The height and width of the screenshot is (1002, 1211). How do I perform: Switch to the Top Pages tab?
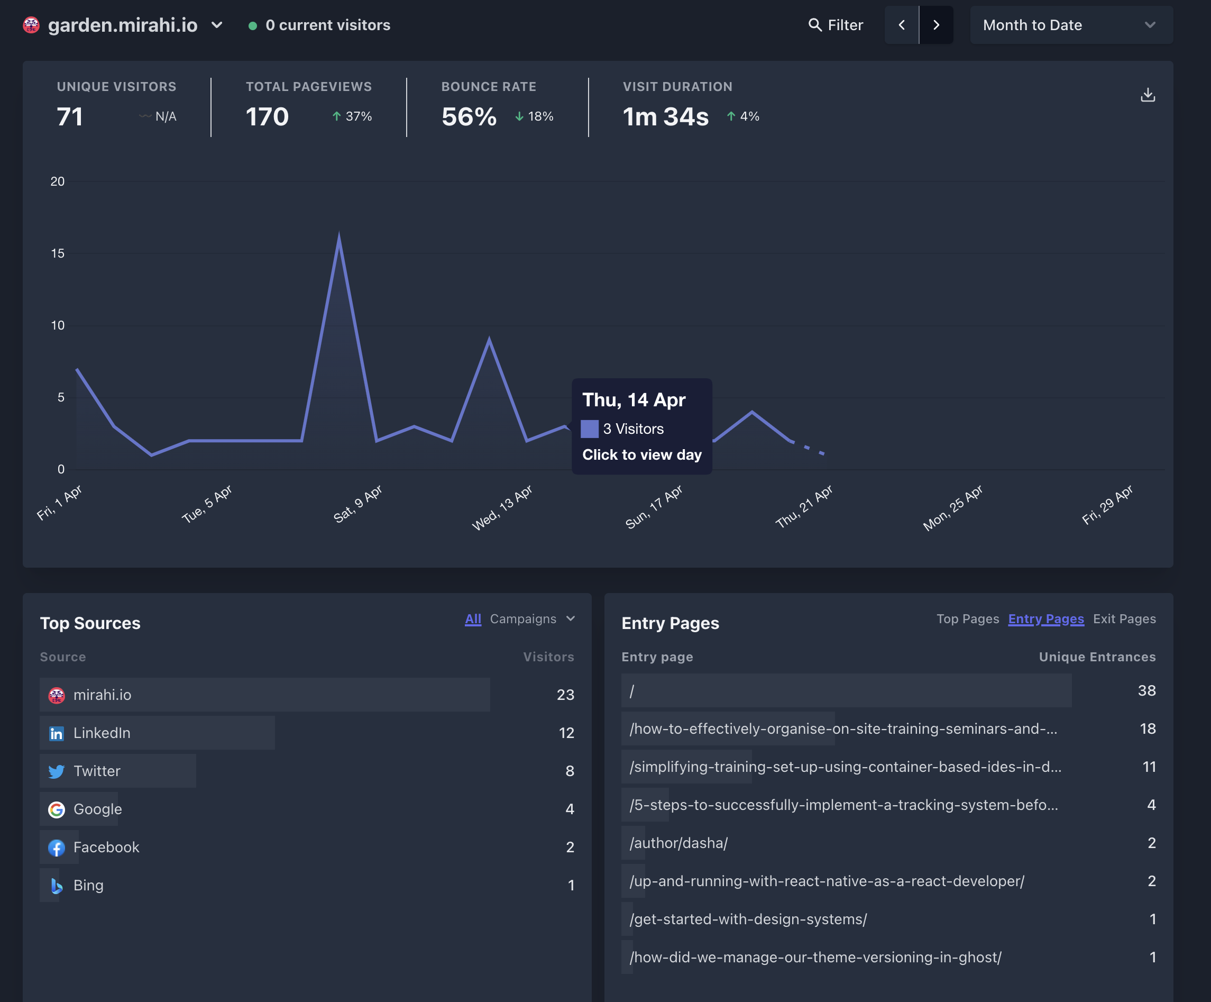pos(968,619)
